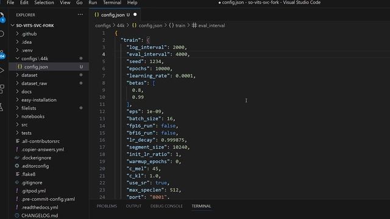Open Search view in activity bar
The image size is (390, 219).
coord(2,34)
